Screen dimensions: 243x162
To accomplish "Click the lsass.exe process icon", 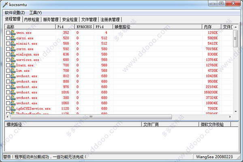I will point(13,65).
